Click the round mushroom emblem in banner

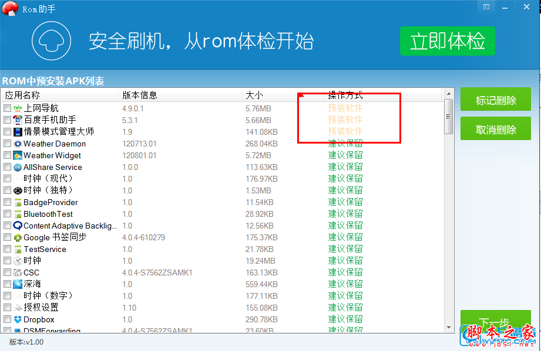coord(52,40)
